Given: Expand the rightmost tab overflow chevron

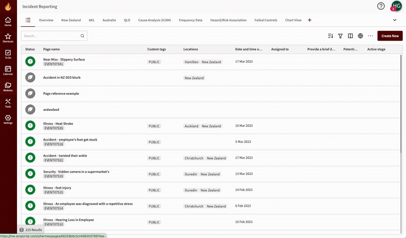Looking at the screenshot, I should pyautogui.click(x=394, y=19).
